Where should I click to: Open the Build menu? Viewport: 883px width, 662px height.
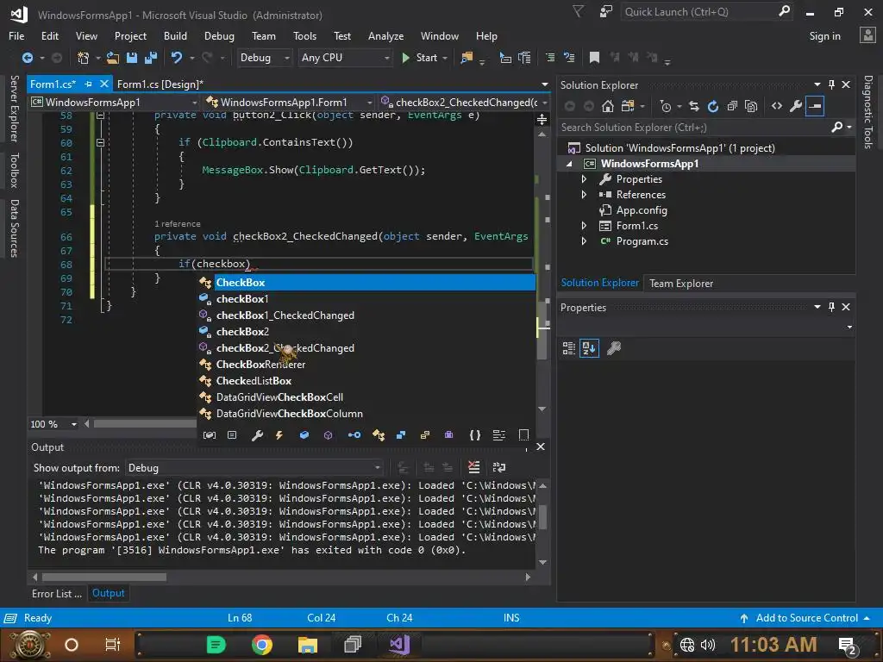pos(175,36)
